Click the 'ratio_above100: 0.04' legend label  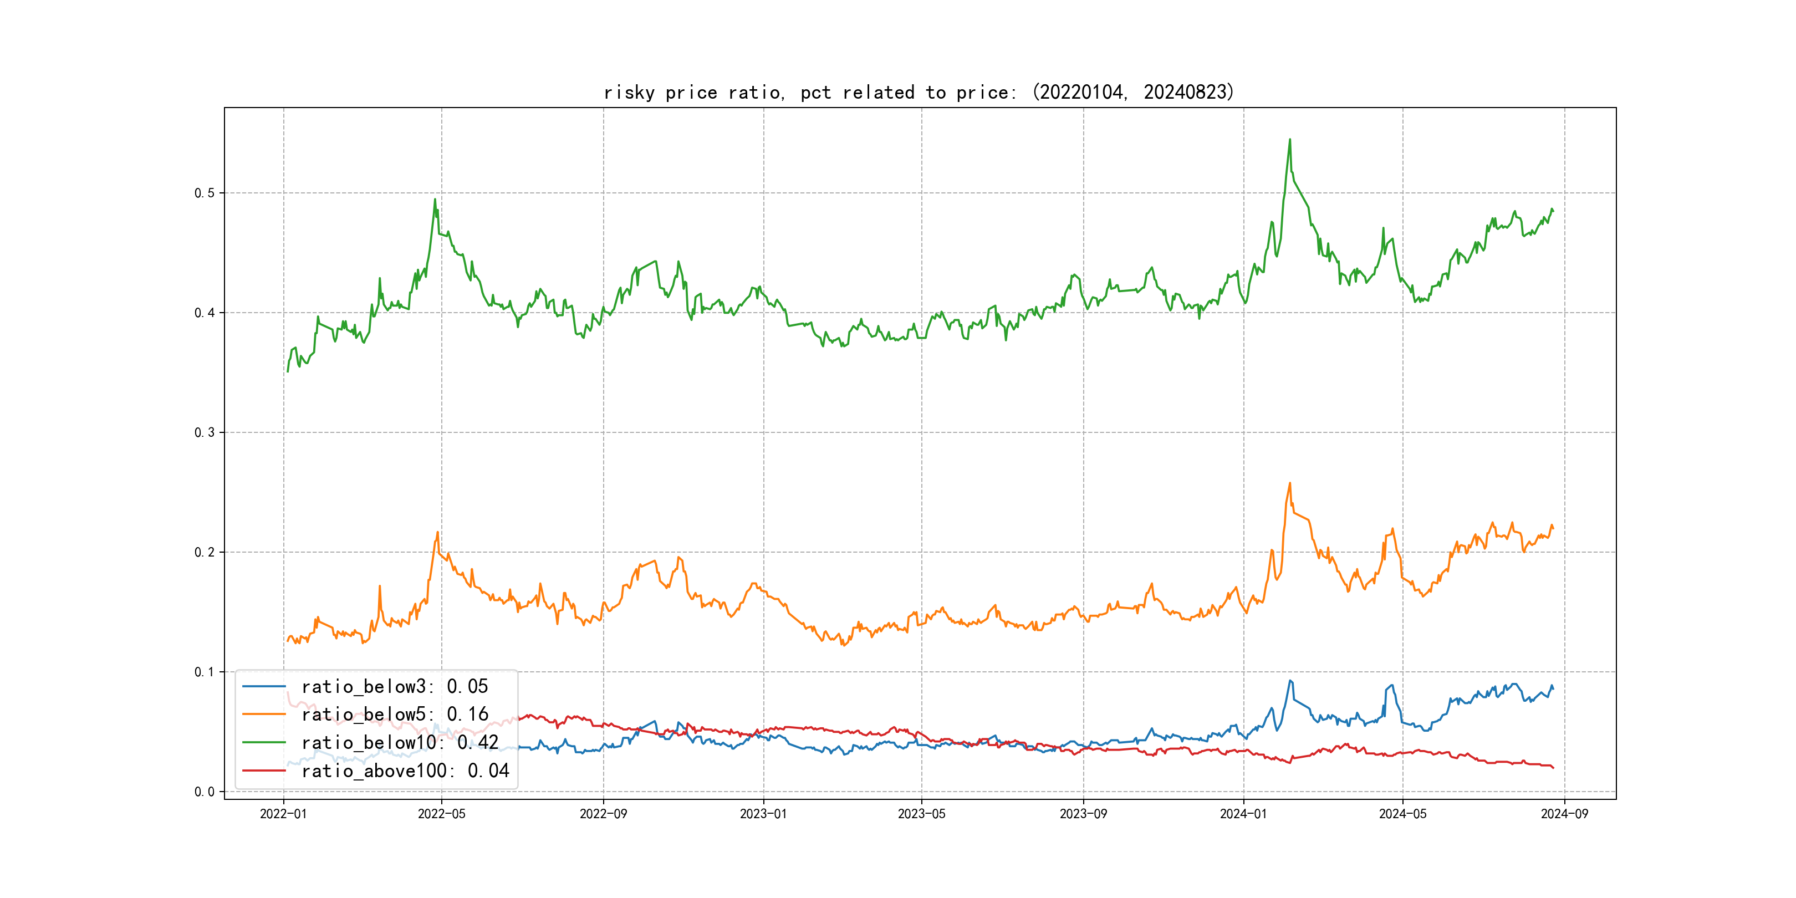(405, 771)
